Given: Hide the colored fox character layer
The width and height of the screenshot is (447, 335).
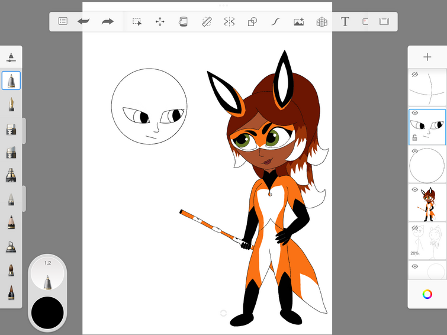Looking at the screenshot, I should (x=415, y=189).
